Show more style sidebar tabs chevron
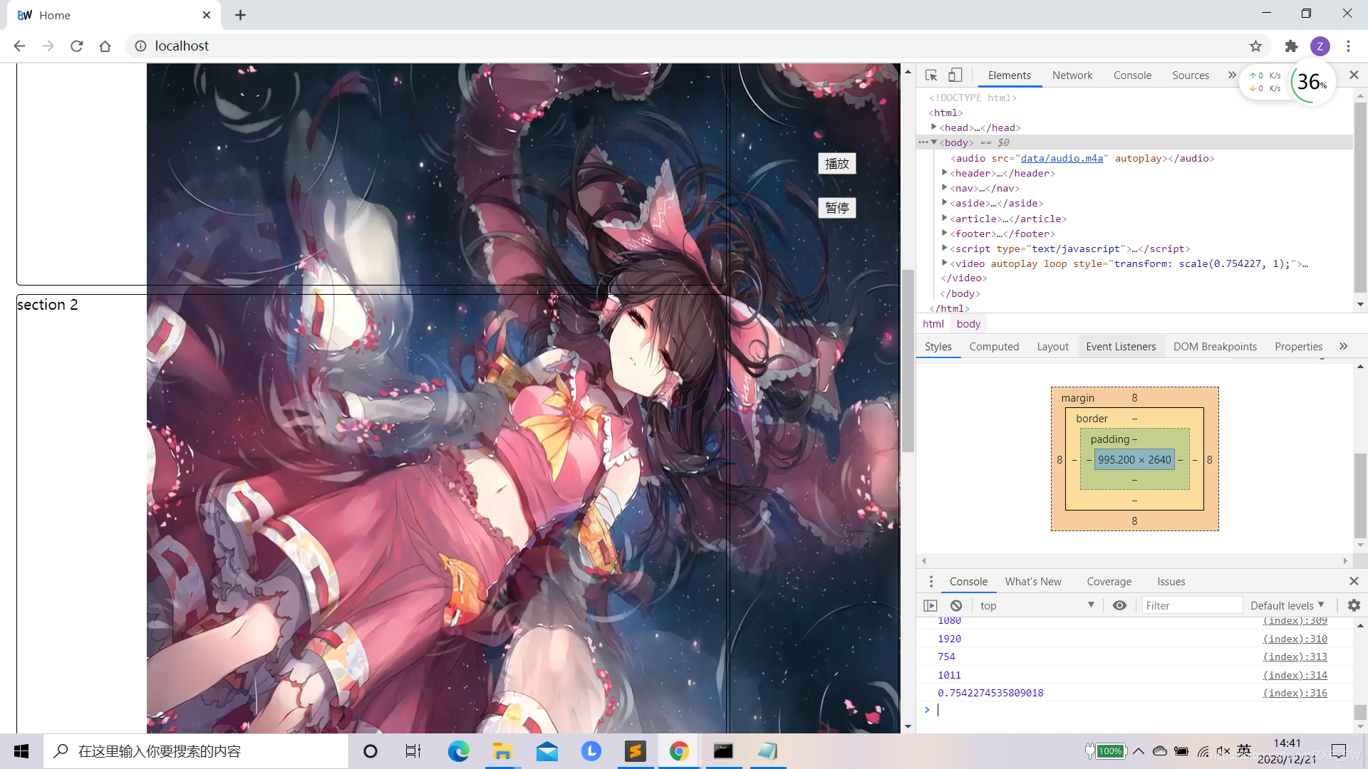 [1343, 346]
